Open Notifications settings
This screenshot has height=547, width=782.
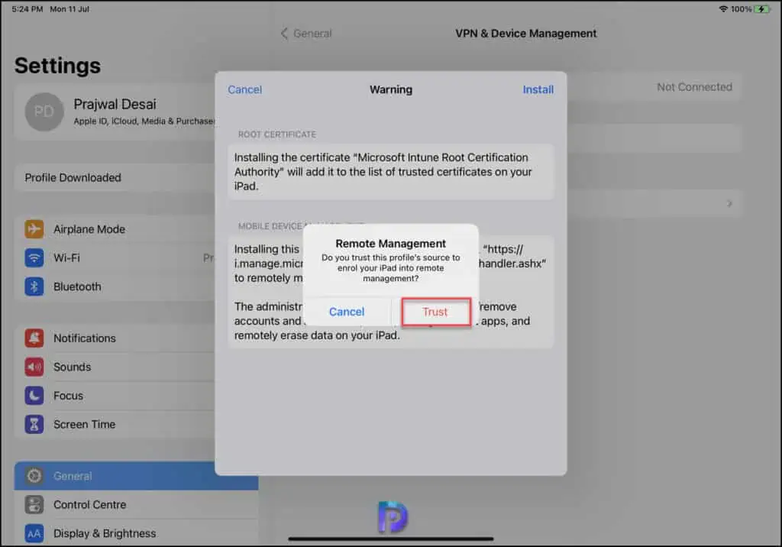pyautogui.click(x=115, y=338)
